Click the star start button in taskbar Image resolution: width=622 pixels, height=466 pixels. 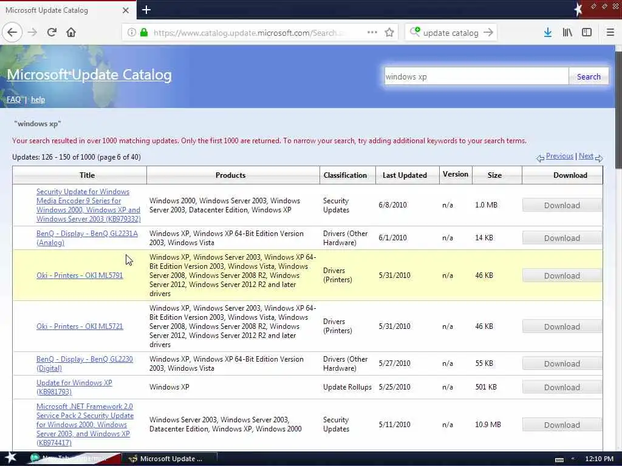pos(10,458)
